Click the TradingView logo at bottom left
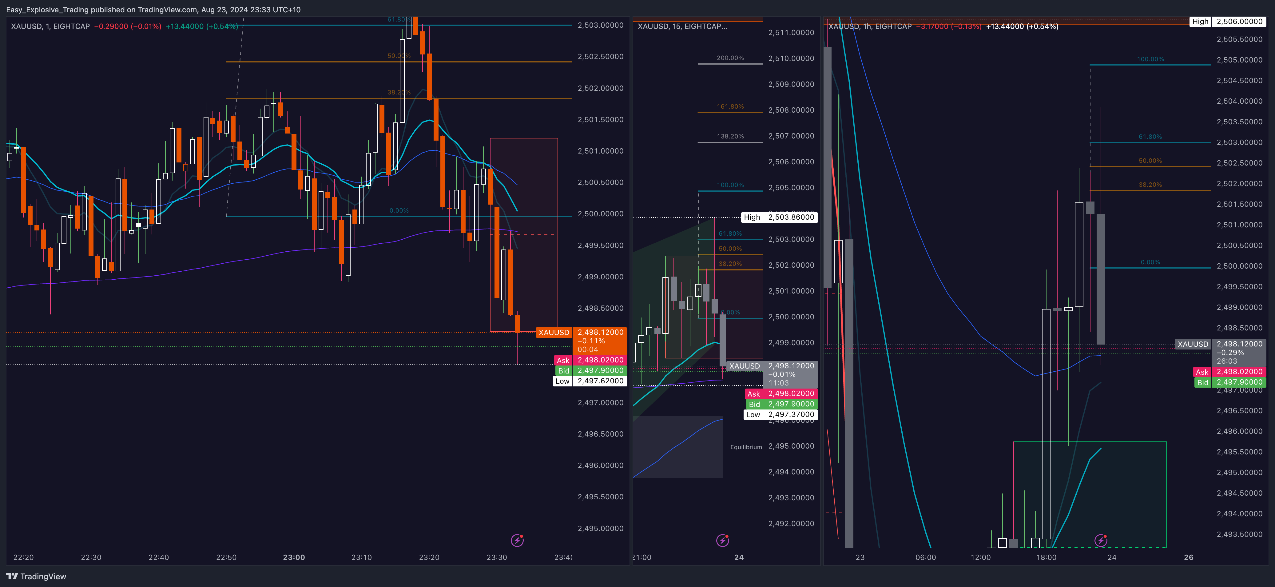This screenshot has height=587, width=1275. (x=36, y=576)
